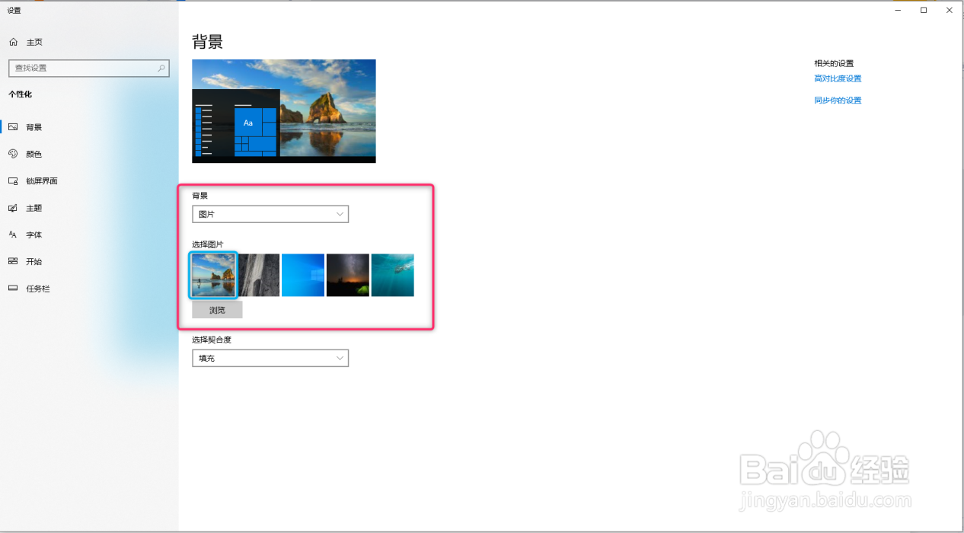Screen dimensions: 964x533
Task: Click the 选择契合度 label text
Action: (212, 340)
